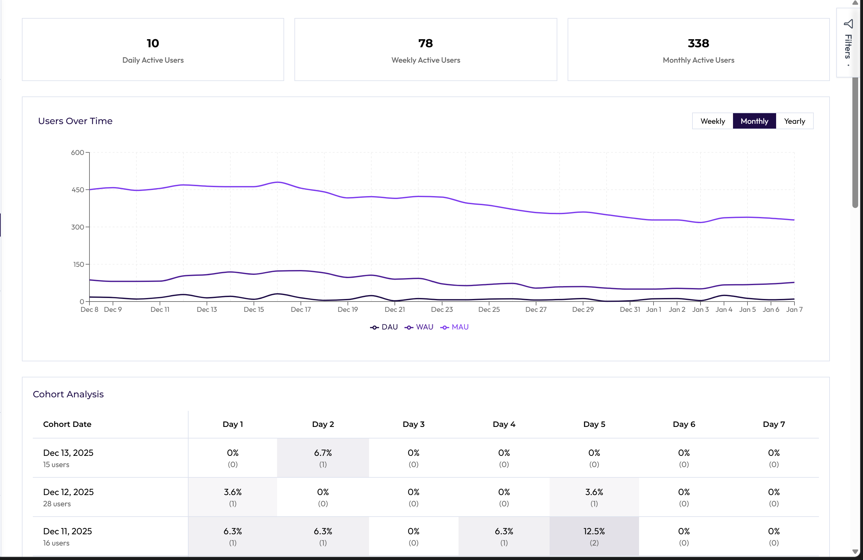Click Cohort Date column header
Screen dimensions: 863x560
[67, 424]
